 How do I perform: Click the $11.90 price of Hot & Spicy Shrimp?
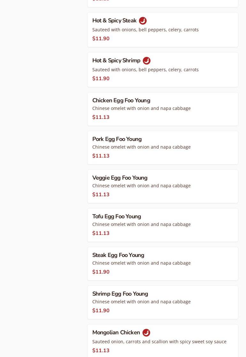coord(101,79)
